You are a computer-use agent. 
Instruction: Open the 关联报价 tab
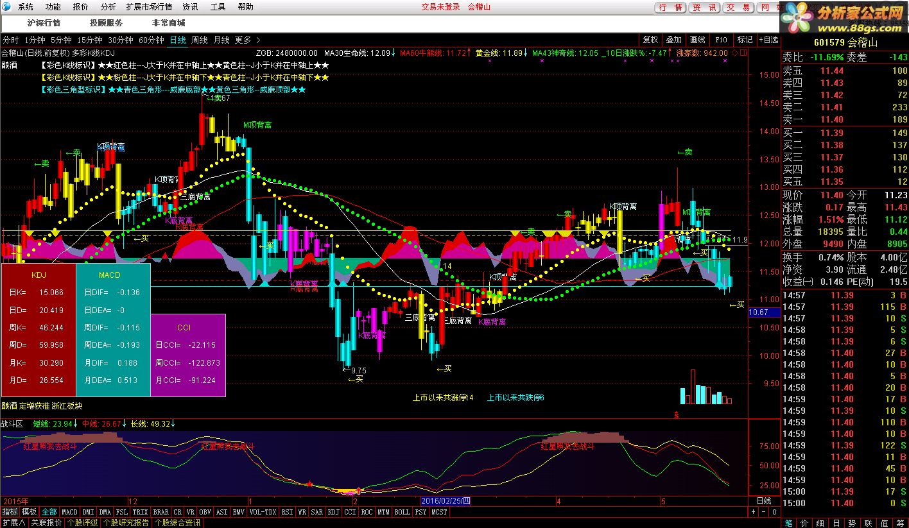coord(46,523)
